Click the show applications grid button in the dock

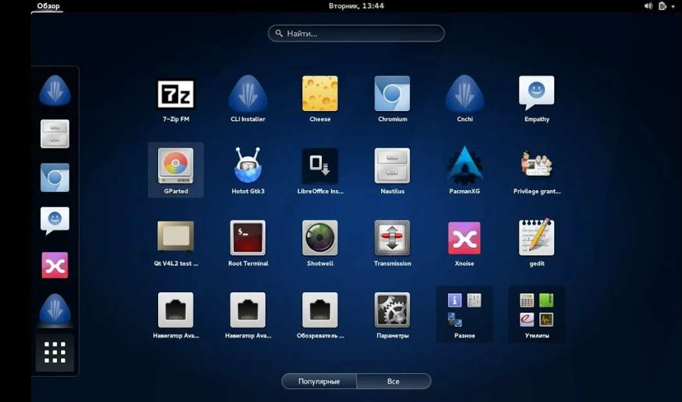pyautogui.click(x=55, y=353)
